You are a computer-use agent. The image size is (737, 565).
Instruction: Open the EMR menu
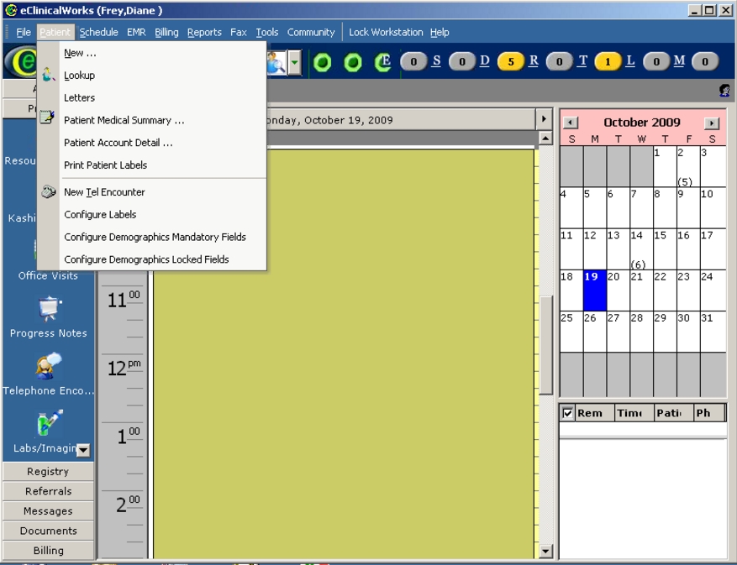coord(136,33)
